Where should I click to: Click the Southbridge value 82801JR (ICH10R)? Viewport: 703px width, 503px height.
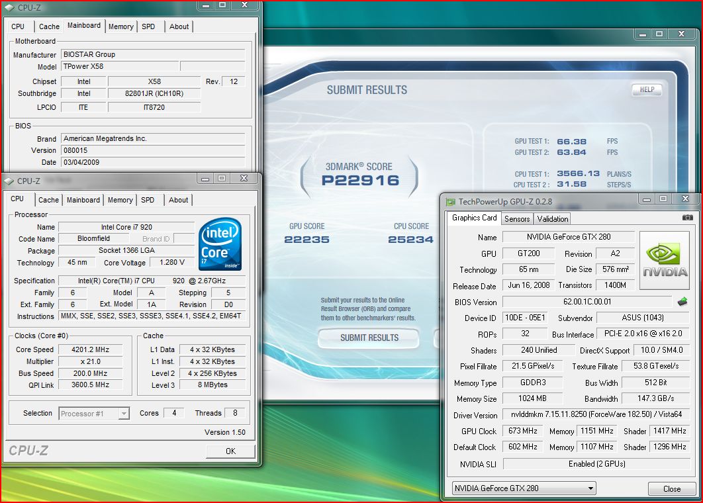point(154,94)
